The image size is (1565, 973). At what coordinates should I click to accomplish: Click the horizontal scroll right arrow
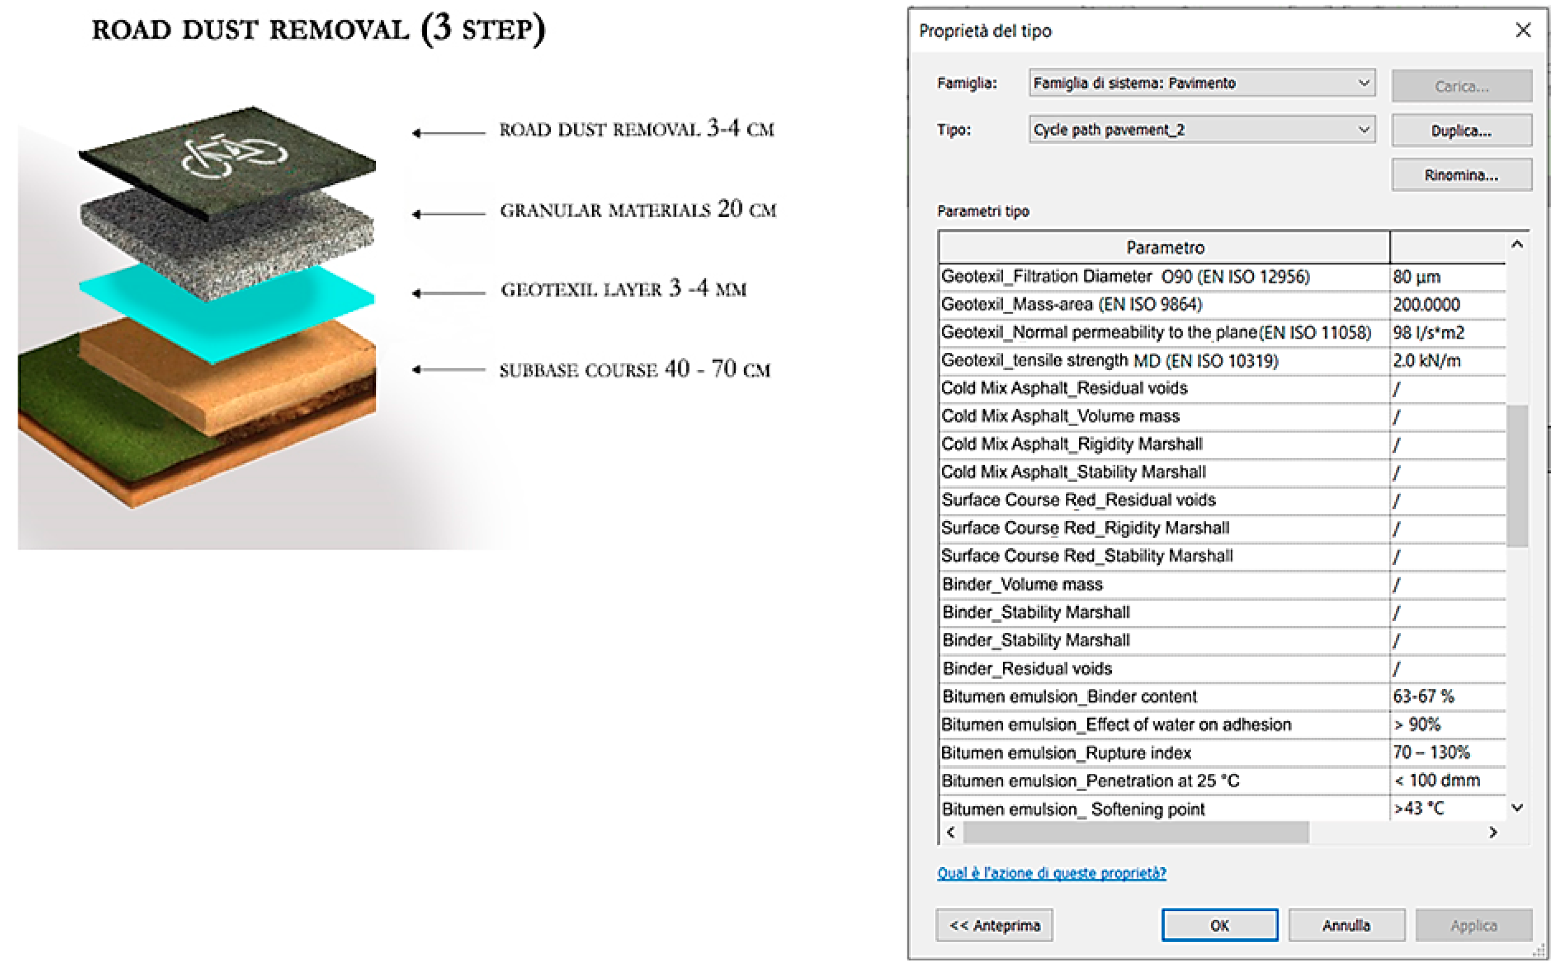point(1493,832)
